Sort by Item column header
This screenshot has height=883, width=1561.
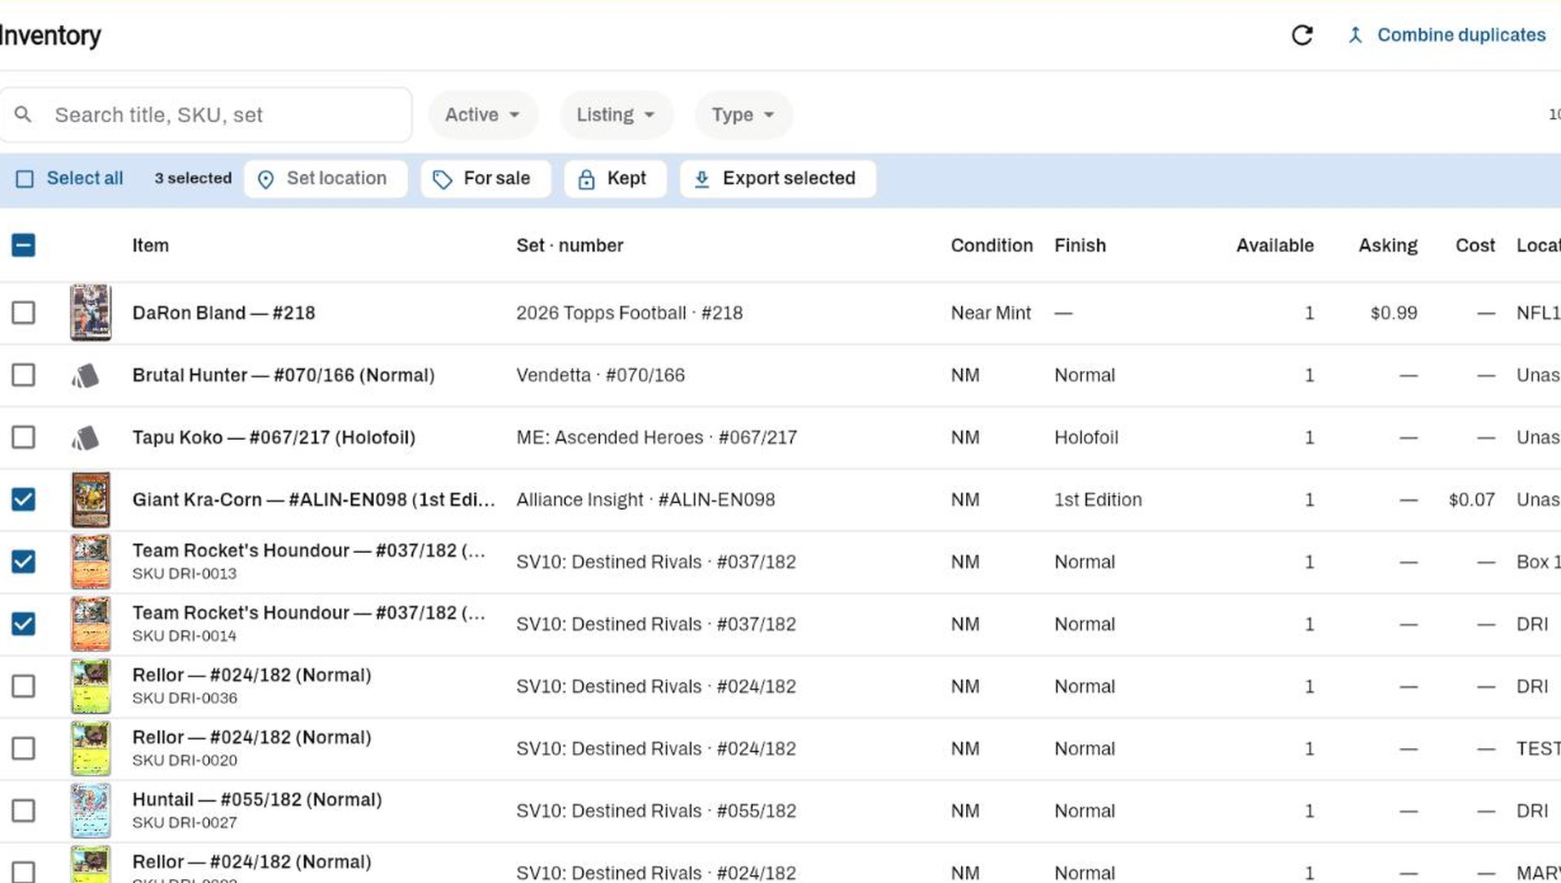click(150, 246)
